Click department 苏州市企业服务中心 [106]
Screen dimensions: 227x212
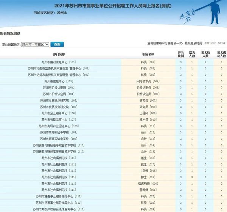59,113
